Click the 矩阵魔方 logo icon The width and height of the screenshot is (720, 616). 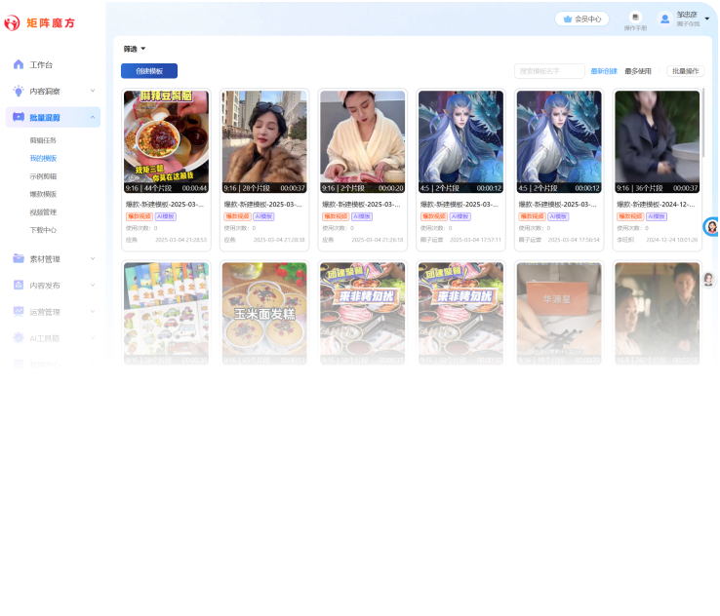click(14, 22)
